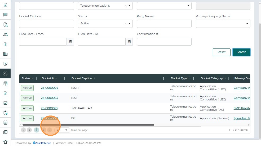Expand the Primary Company Name dropdown
The image size is (261, 146).
tap(247, 24)
